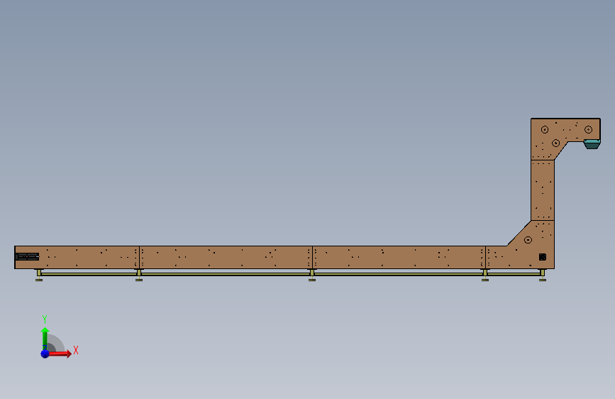Select the top-right circular bearing near the chute
Image resolution: width=615 pixels, height=399 pixels.
[588, 129]
